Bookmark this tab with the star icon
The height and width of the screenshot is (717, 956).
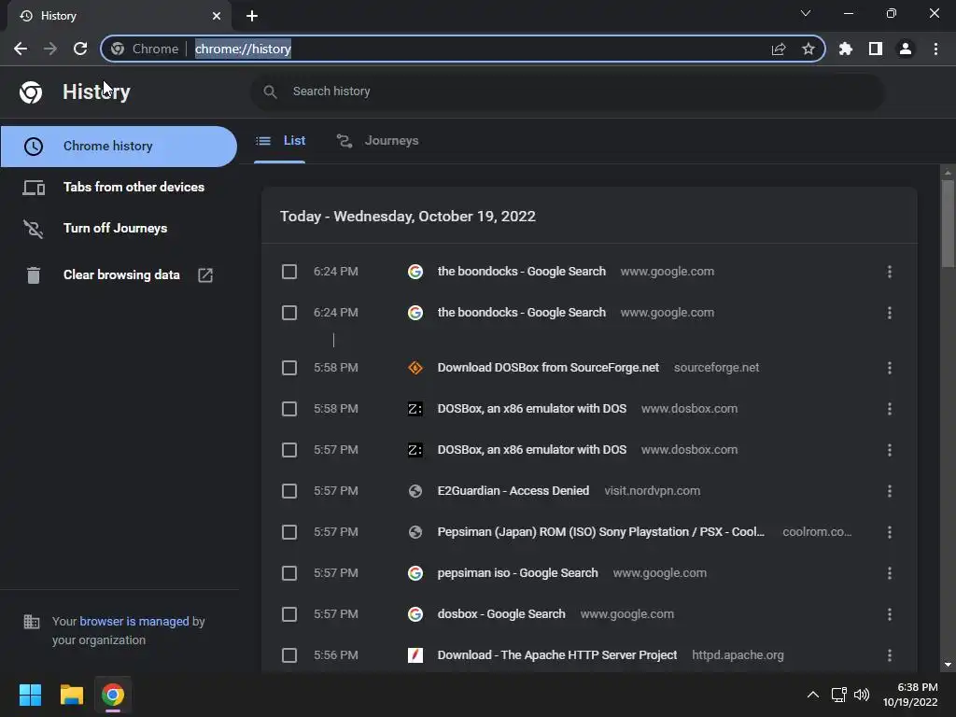pyautogui.click(x=808, y=49)
